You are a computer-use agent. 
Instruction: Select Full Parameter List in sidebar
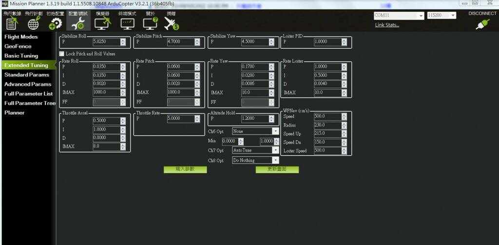[28, 94]
